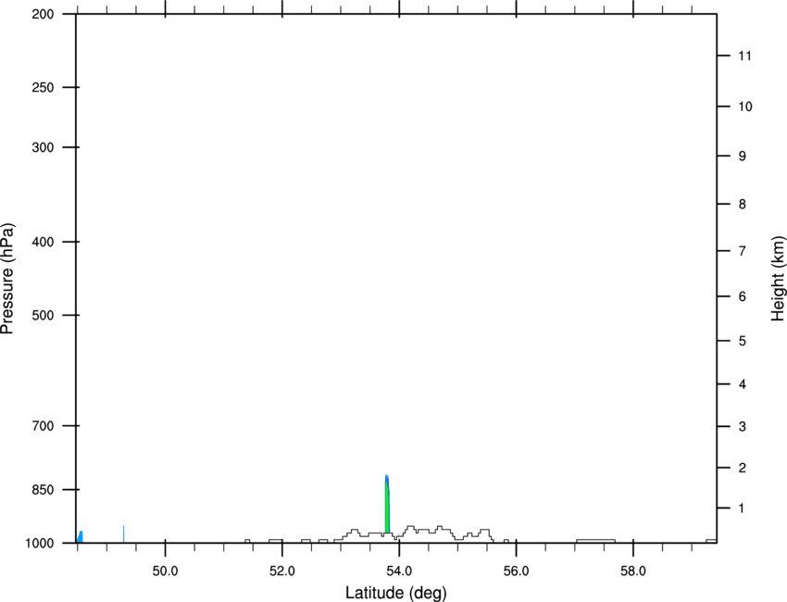Screen dimensions: 787x602
Task: Click the 2 km height label
Action: [x=743, y=468]
